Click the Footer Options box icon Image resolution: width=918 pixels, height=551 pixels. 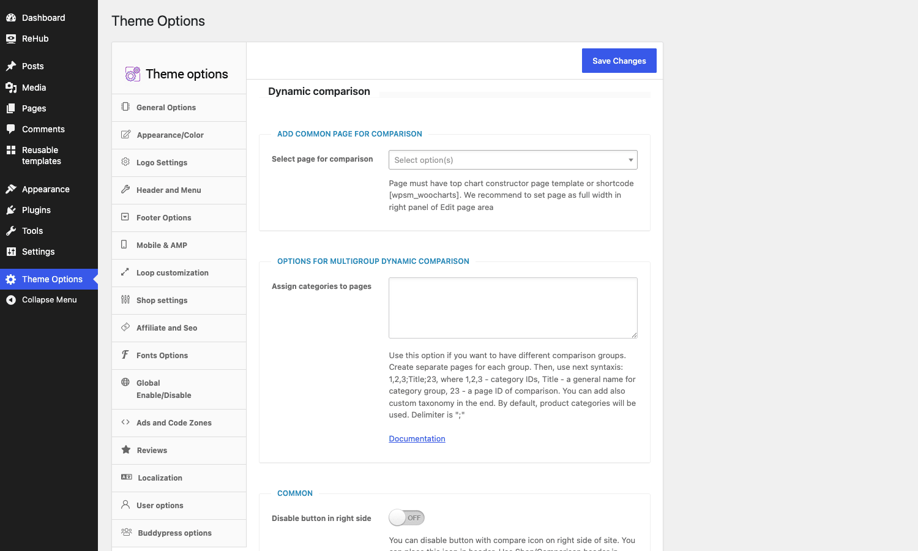pyautogui.click(x=125, y=217)
